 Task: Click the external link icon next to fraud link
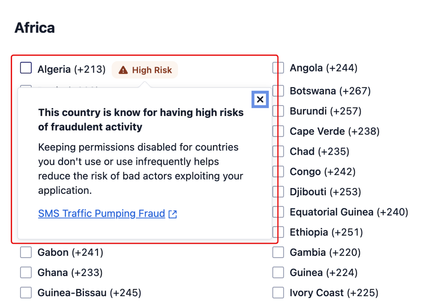(173, 214)
